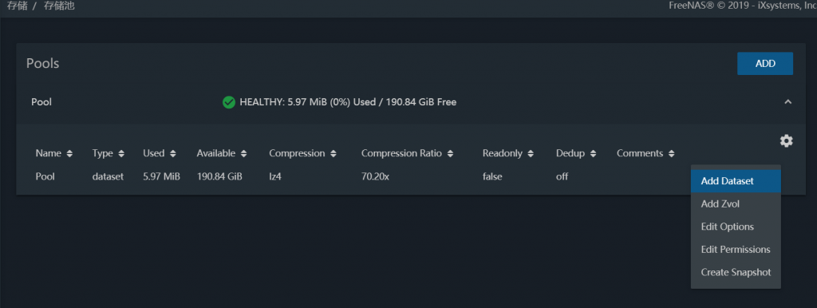Sort by Name column arrows
The image size is (817, 308).
tap(69, 154)
